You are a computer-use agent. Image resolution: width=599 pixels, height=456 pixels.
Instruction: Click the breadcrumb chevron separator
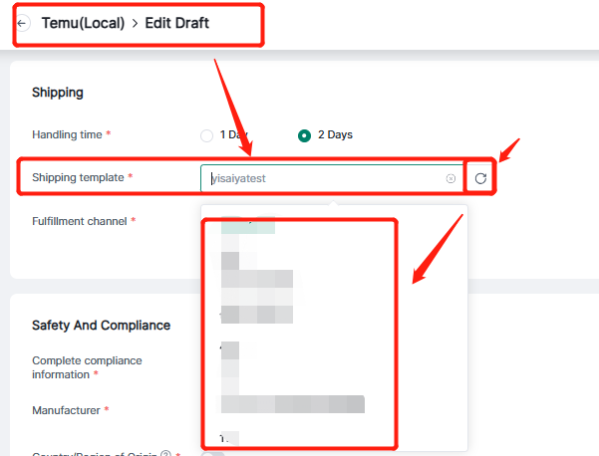point(133,23)
